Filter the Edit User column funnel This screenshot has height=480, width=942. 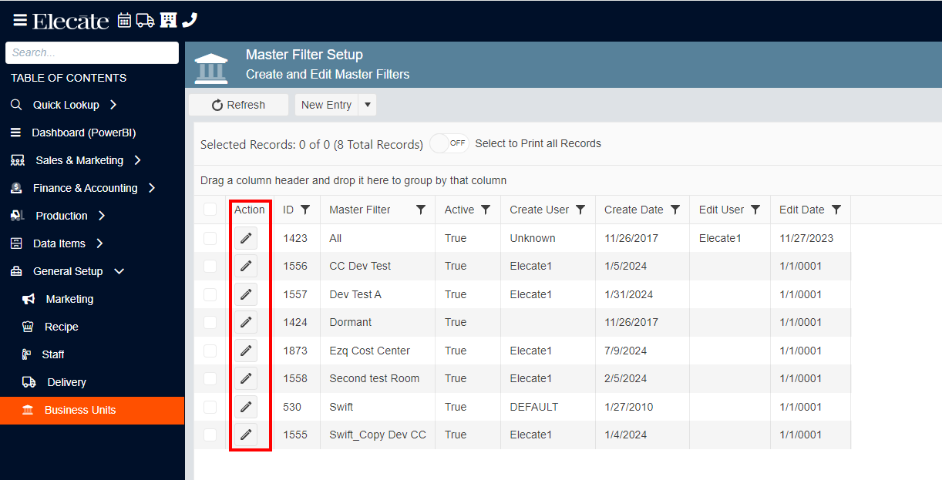(755, 210)
